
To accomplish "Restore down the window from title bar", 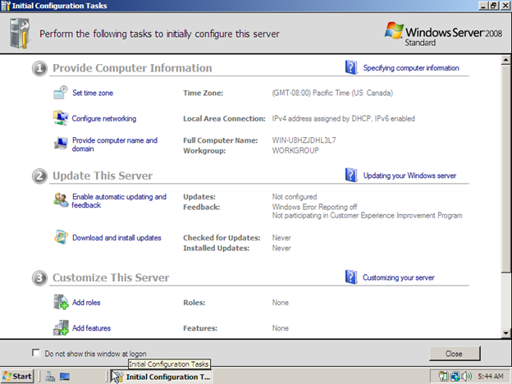I will 494,6.
